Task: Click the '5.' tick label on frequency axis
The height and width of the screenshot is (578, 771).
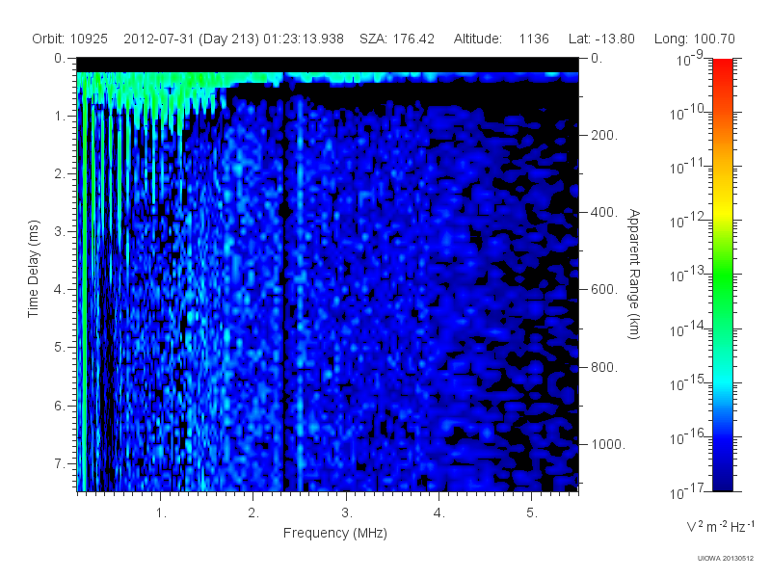Action: click(x=532, y=513)
